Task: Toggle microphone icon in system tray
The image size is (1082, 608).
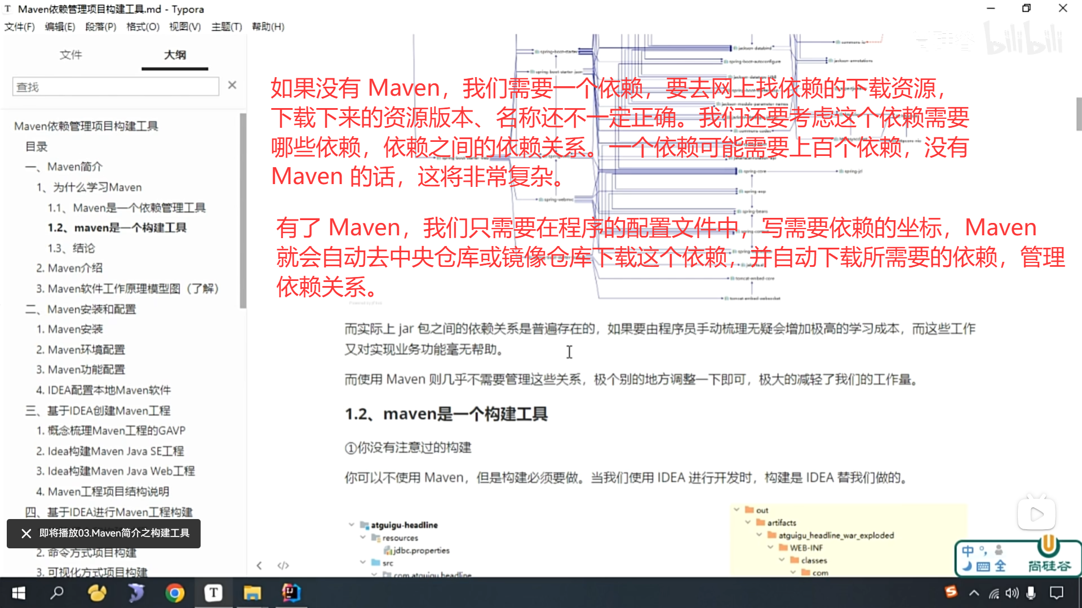Action: [1031, 593]
